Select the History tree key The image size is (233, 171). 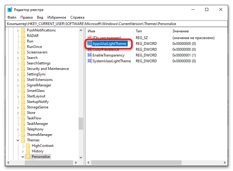pos(38,151)
